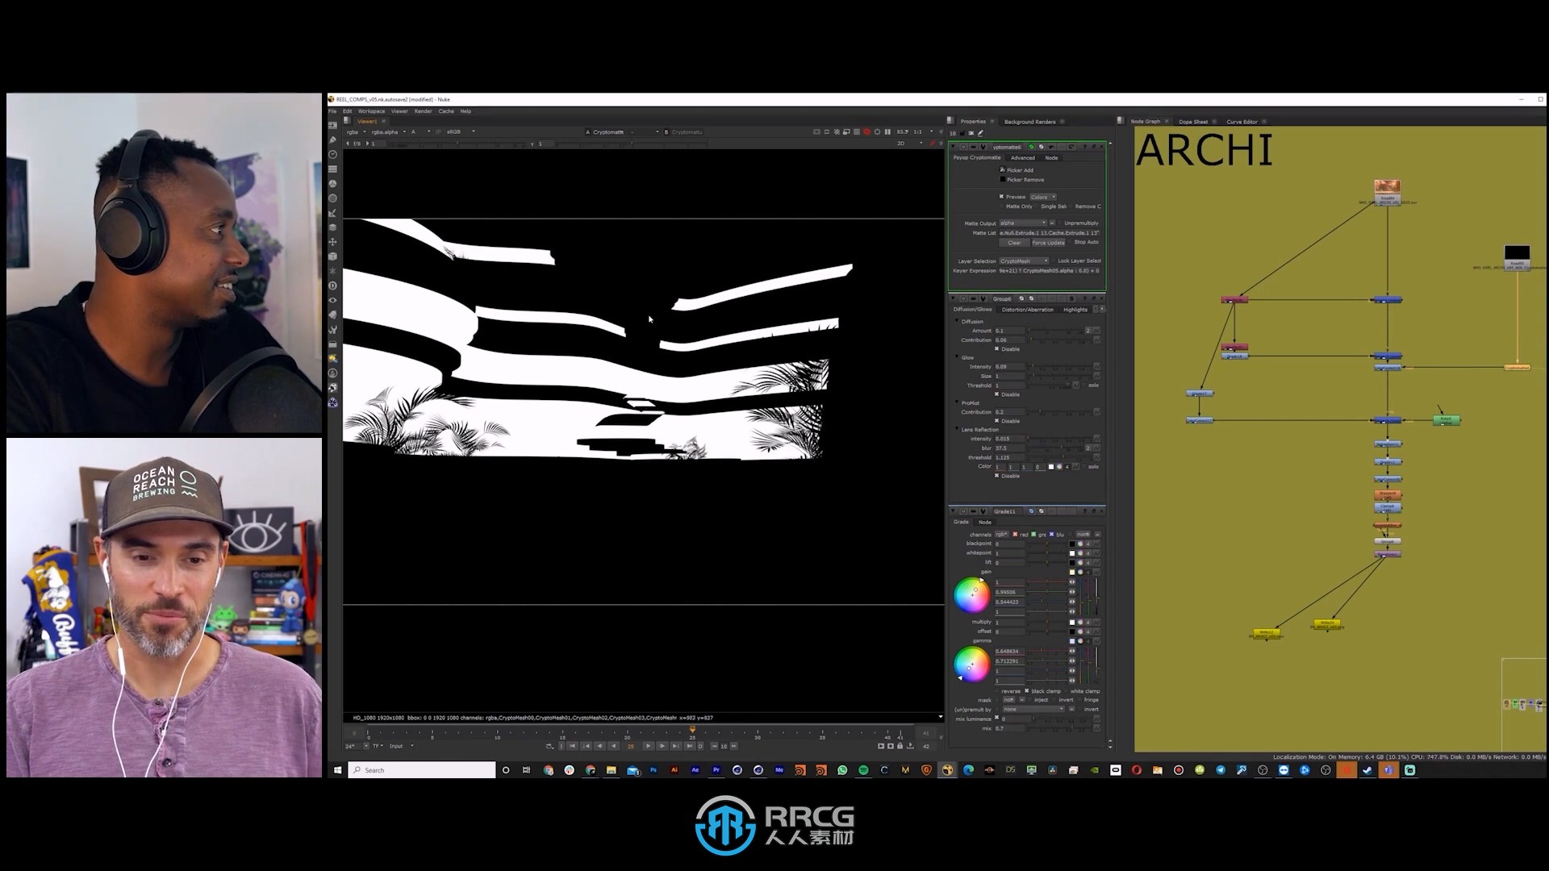Image resolution: width=1549 pixels, height=871 pixels.
Task: Click the Windows taskbar Search box
Action: pos(422,770)
